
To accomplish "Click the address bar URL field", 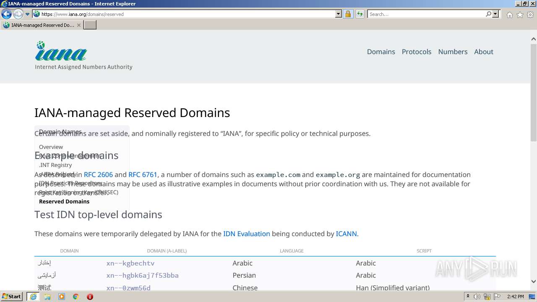I will click(x=185, y=14).
